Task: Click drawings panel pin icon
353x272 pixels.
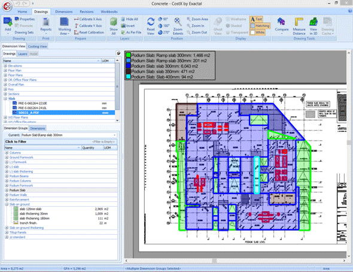Action: pyautogui.click(x=118, y=53)
